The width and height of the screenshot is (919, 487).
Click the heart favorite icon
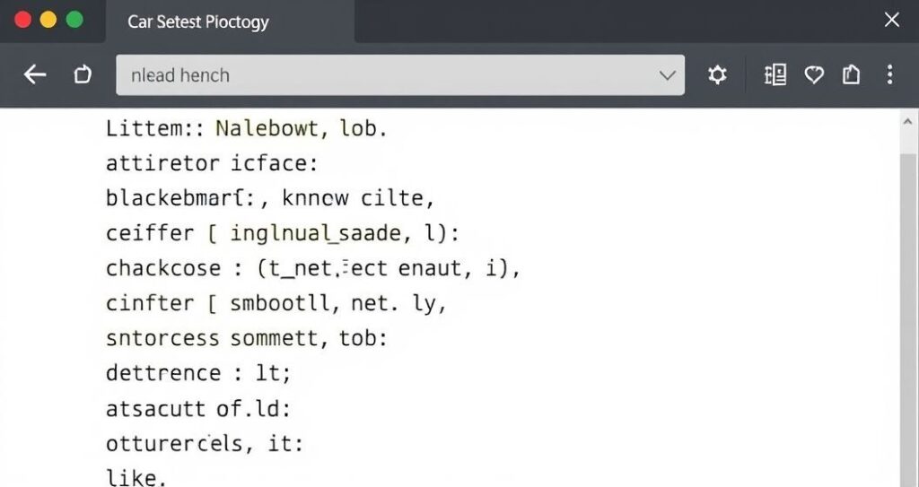coord(814,75)
